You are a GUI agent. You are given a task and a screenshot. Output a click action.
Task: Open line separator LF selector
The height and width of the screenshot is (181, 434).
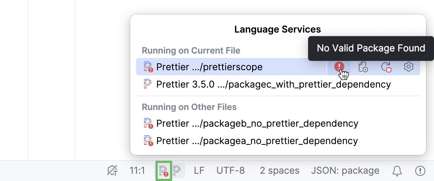click(x=199, y=171)
